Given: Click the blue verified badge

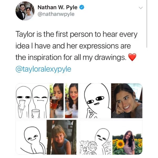Looking at the screenshot, I should coord(82,7).
